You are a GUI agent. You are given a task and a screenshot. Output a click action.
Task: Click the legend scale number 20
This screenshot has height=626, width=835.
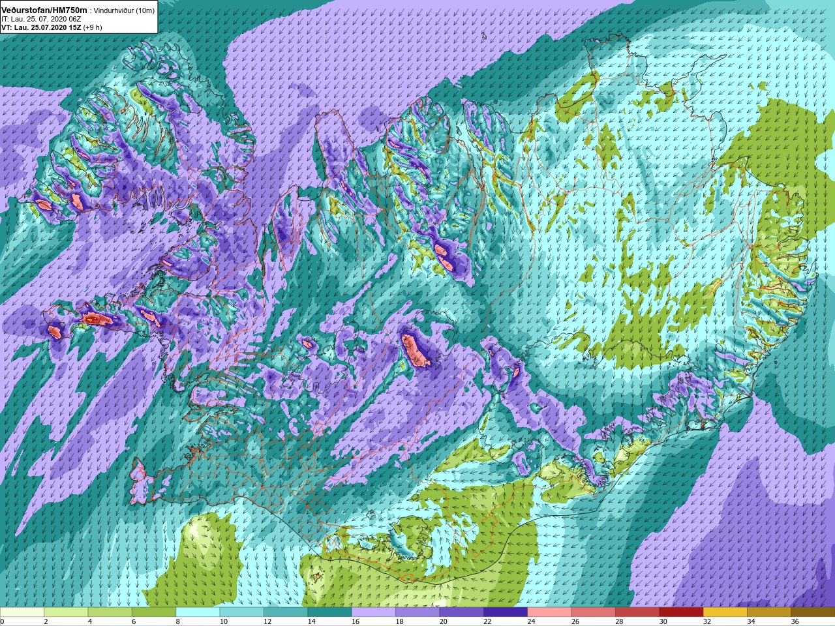[x=444, y=621]
